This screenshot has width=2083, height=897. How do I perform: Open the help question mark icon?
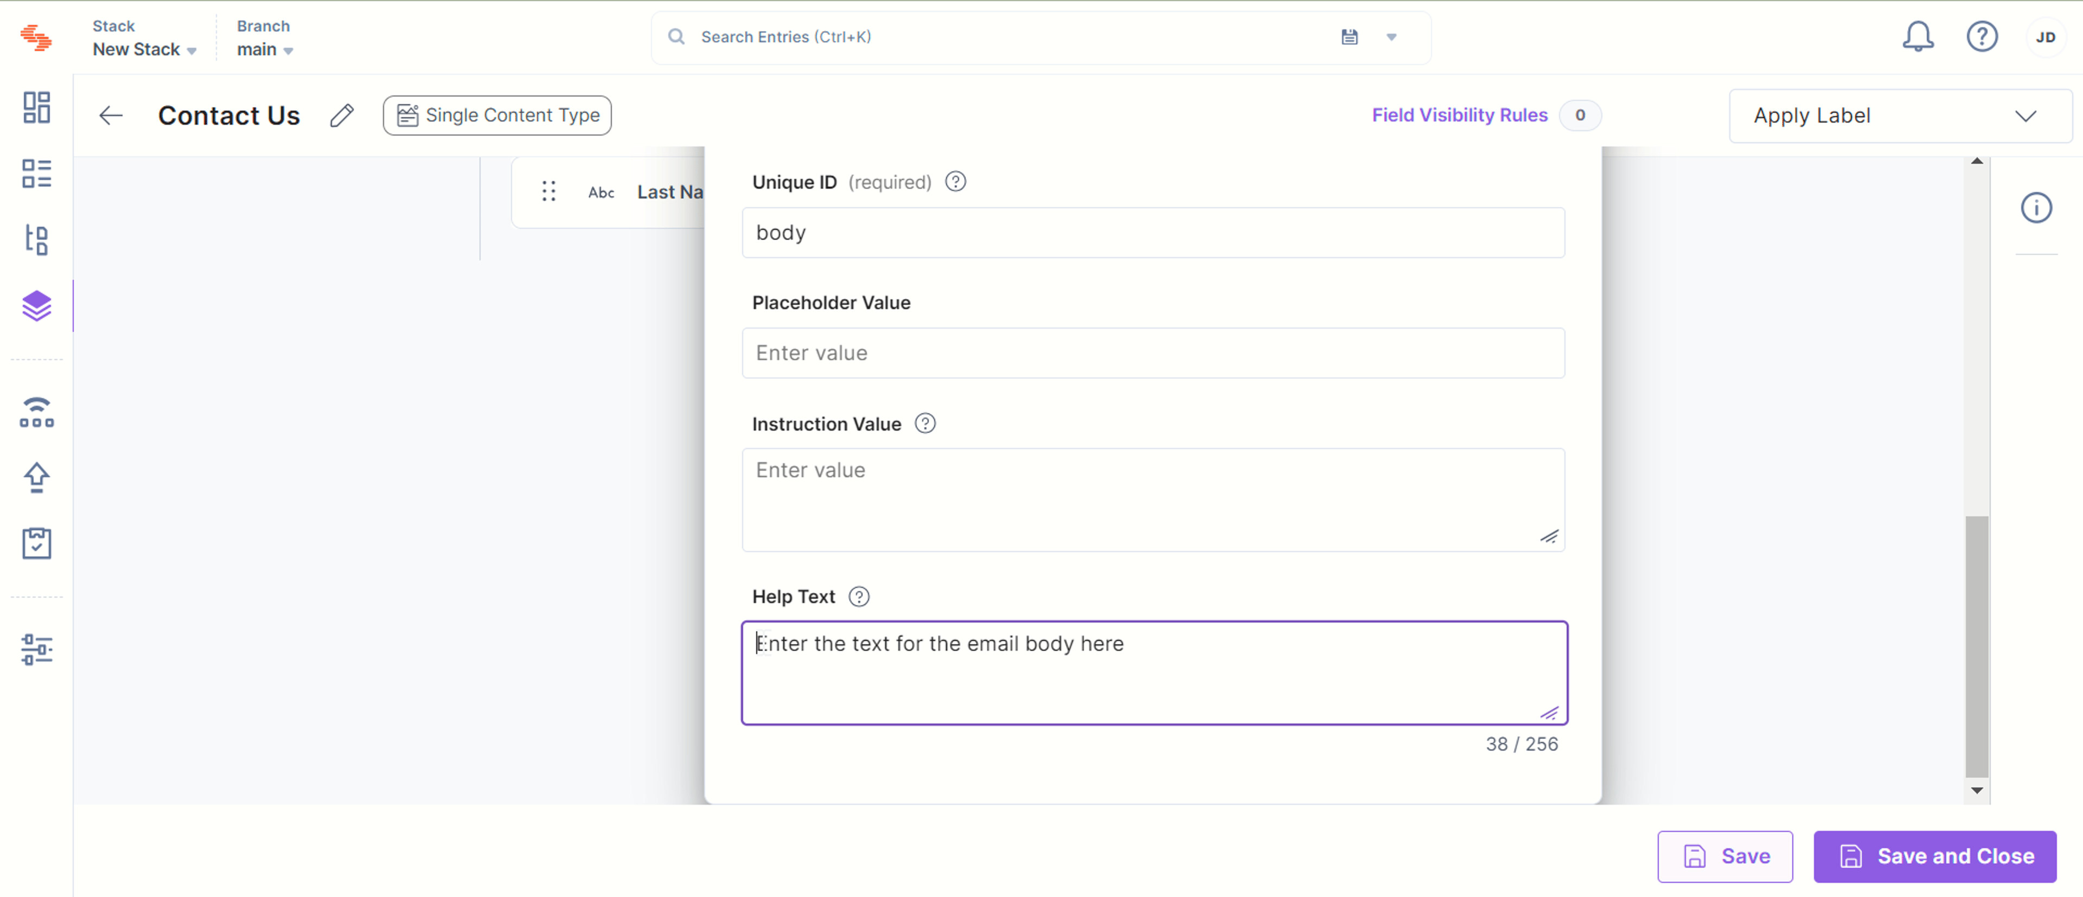tap(1982, 36)
